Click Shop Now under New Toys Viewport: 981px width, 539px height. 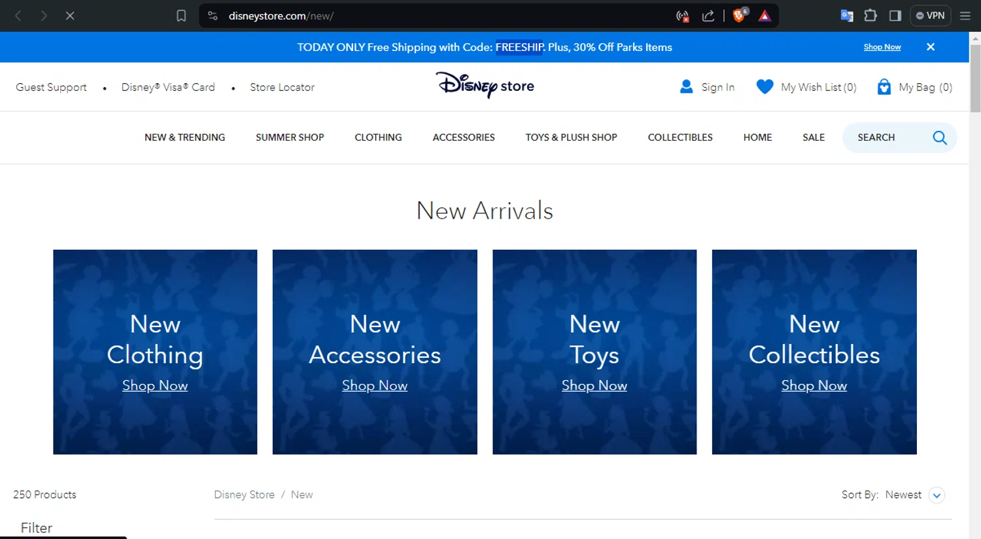coord(594,385)
